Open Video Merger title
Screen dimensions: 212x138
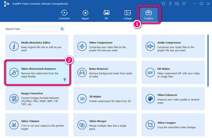pos(98,121)
